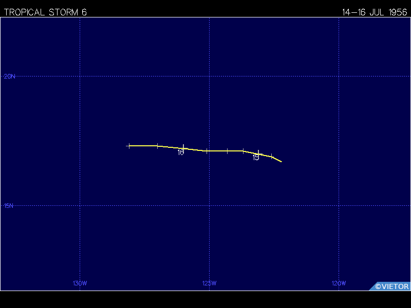Click the TROPICAL STORM 6 title text
Screen dimensions: 411x308
coord(45,12)
